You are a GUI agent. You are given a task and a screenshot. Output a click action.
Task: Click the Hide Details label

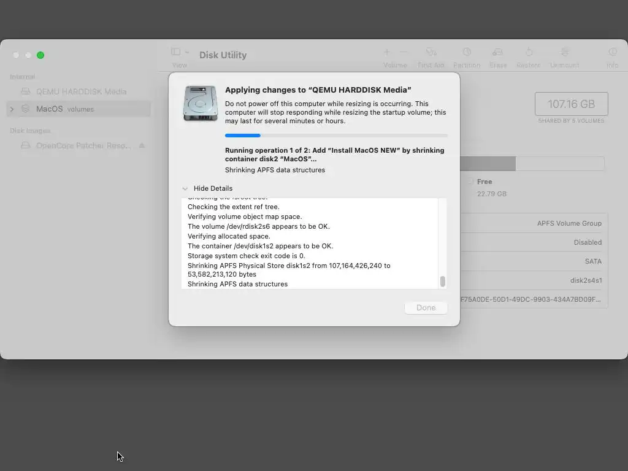tap(213, 188)
